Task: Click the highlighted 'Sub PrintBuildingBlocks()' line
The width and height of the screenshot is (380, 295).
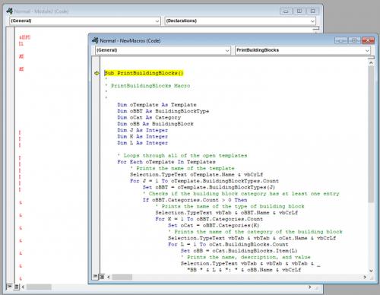Action: point(144,73)
